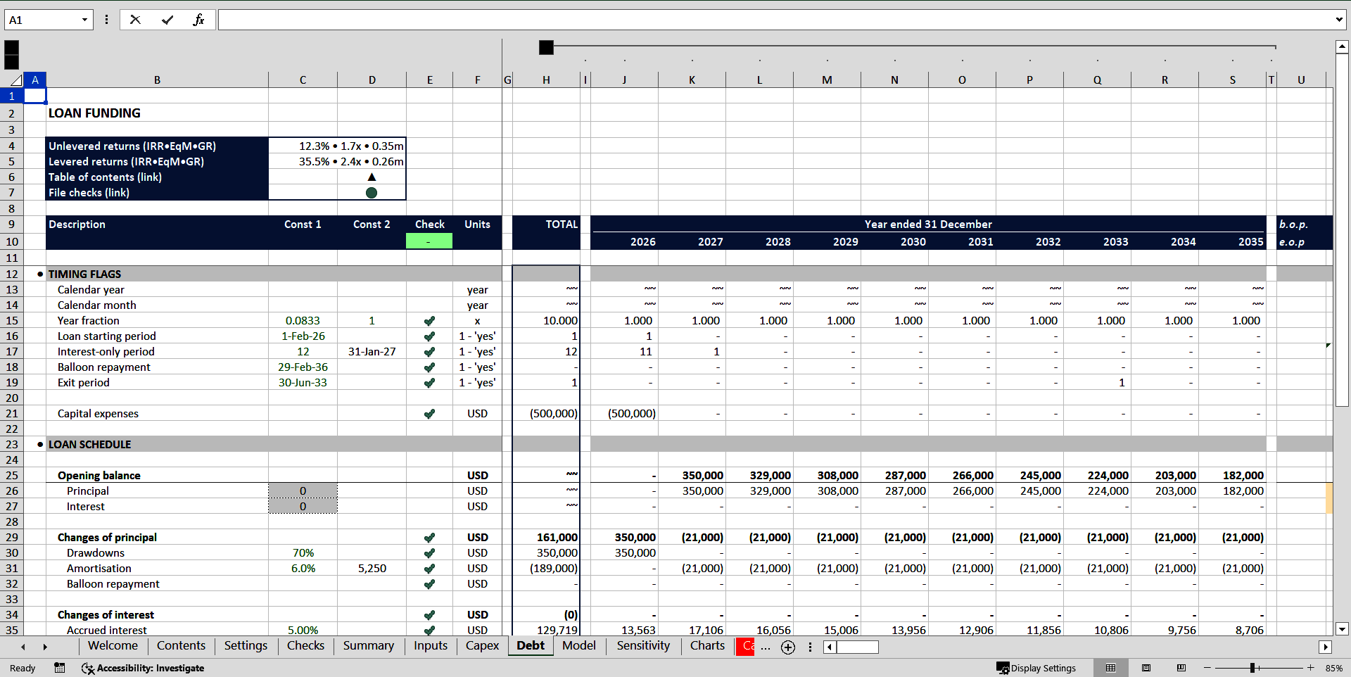Click lower outline level button
This screenshot has width=1351, height=677.
[x=11, y=63]
